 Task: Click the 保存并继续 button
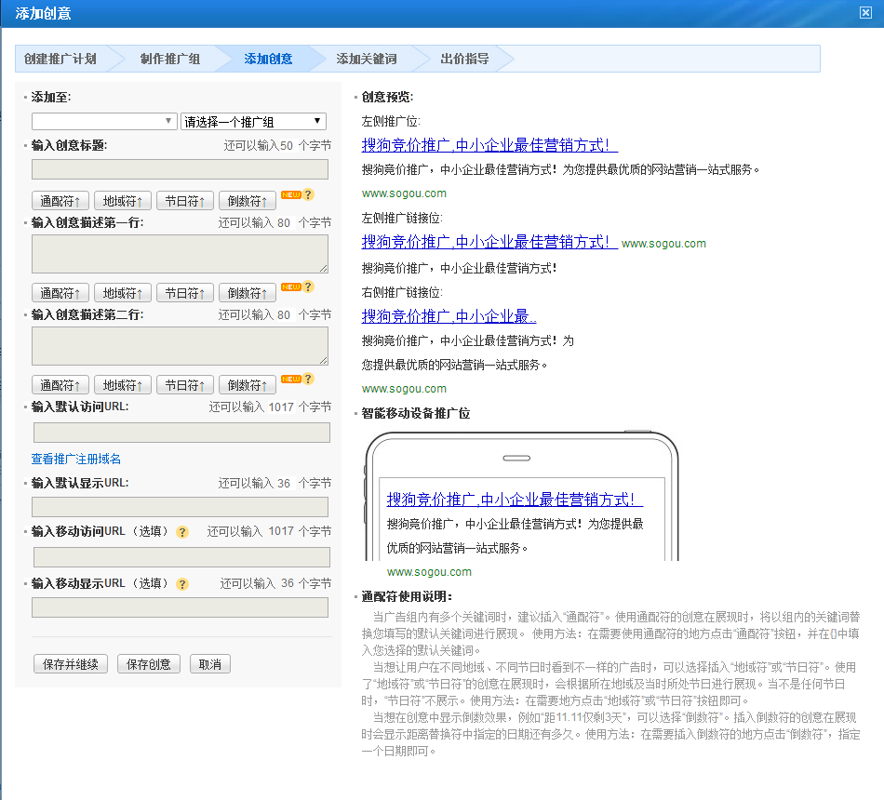[71, 664]
